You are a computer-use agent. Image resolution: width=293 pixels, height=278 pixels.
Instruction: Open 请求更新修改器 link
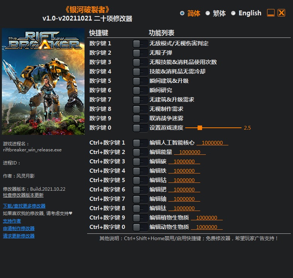pos(19,236)
